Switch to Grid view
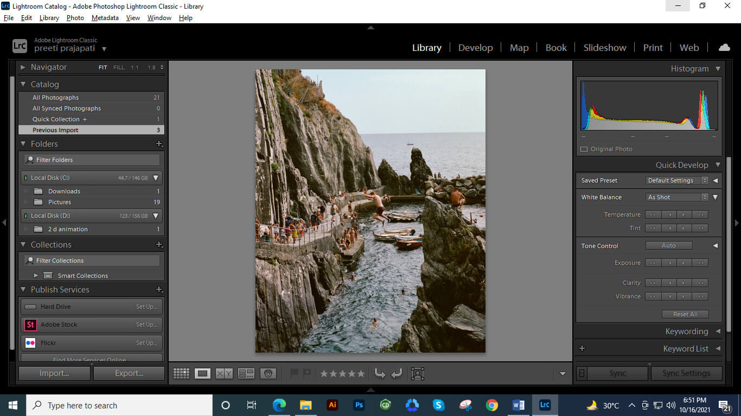Image resolution: width=741 pixels, height=416 pixels. point(181,373)
